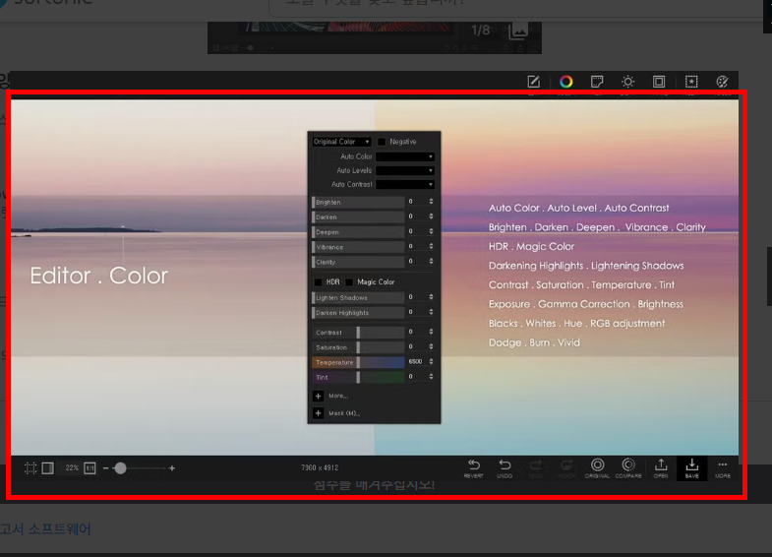Expand the Mask (M).. section label
Viewport: 772px width, 557px height.
click(344, 413)
